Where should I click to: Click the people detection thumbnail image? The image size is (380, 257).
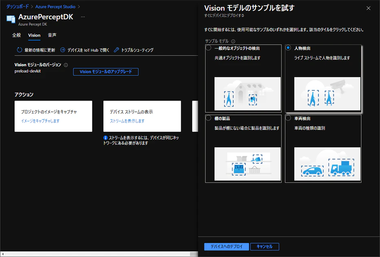coord(327,94)
